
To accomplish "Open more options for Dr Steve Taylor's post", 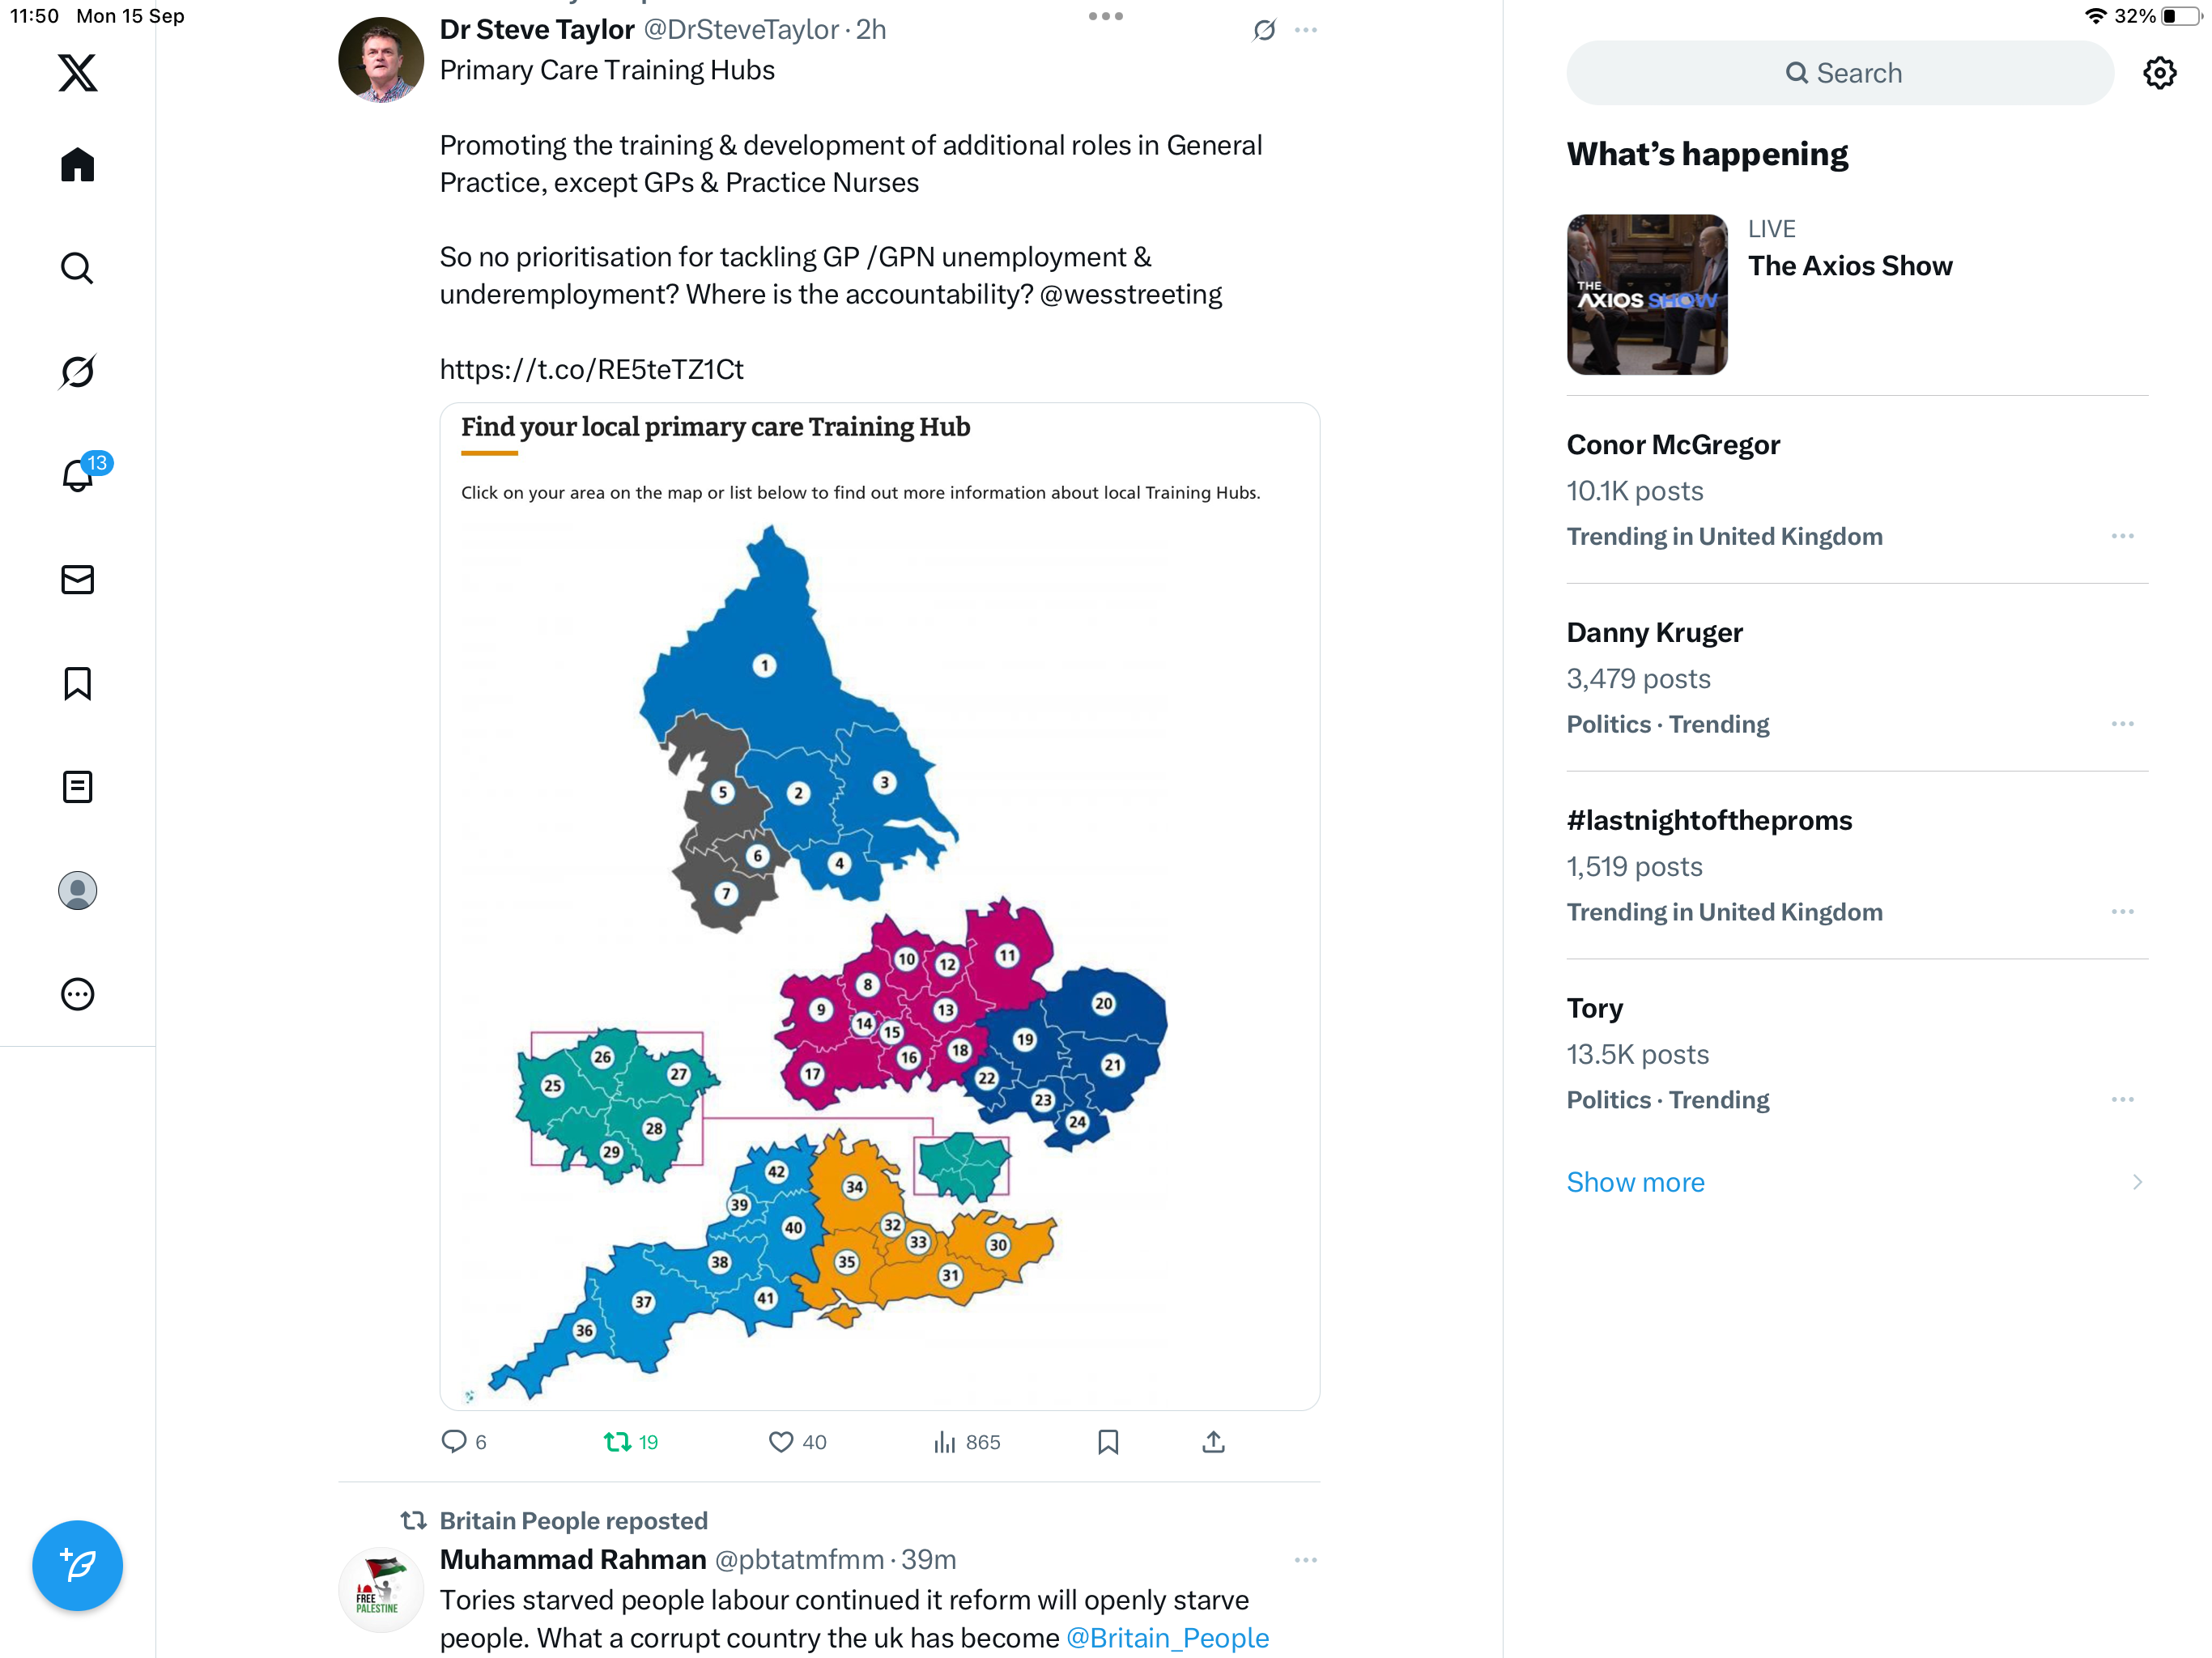I will (1305, 30).
